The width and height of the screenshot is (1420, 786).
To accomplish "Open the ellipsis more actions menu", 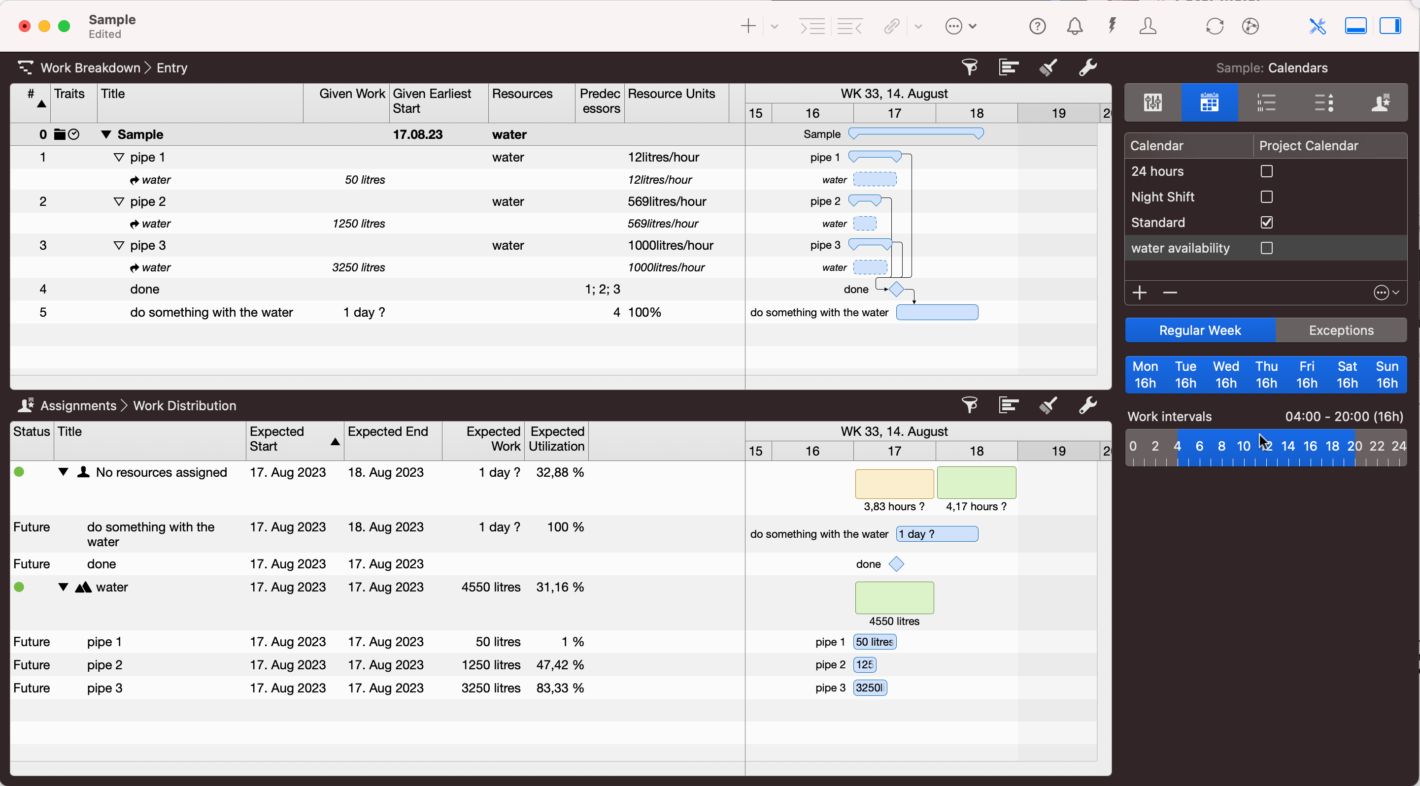I will [960, 26].
